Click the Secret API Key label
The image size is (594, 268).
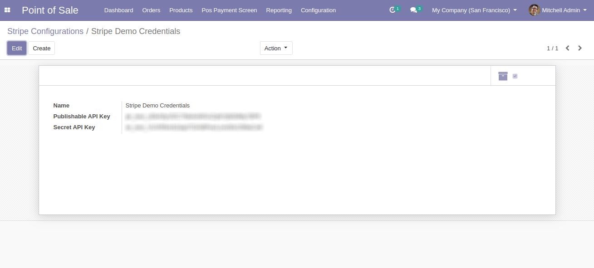click(x=74, y=127)
